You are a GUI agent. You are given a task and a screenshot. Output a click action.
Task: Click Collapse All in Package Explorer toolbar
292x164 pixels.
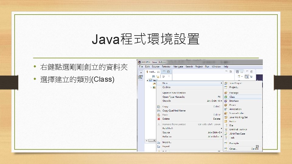click(154, 77)
